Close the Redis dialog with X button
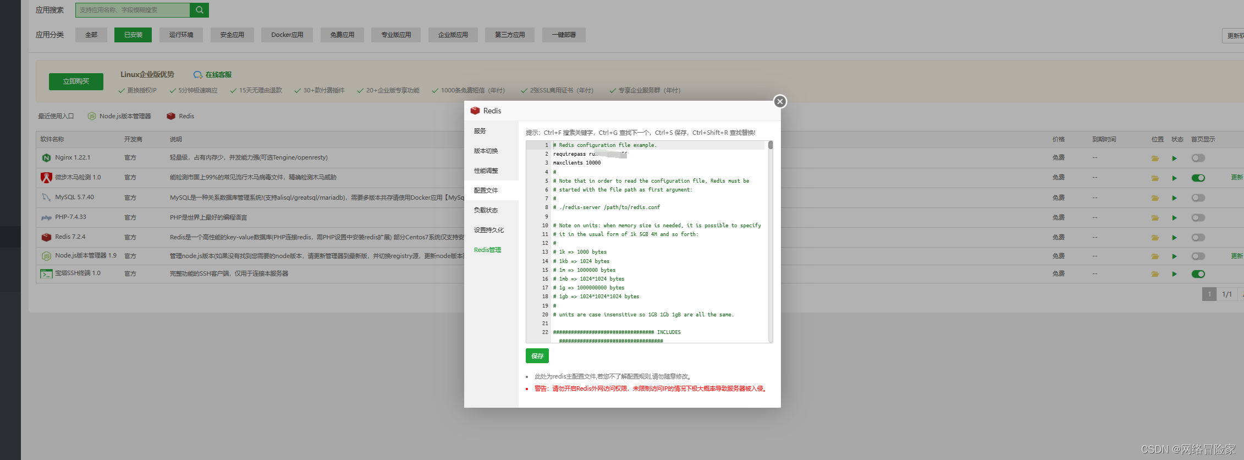The width and height of the screenshot is (1244, 460). click(780, 101)
